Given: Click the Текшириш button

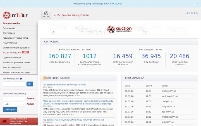Looking at the screenshot, I should 10,109.
